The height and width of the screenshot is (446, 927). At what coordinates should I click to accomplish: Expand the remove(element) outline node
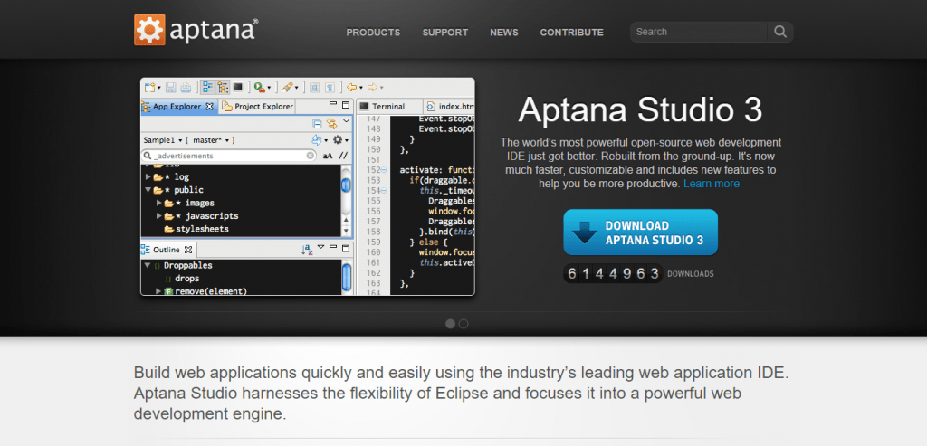point(159,291)
